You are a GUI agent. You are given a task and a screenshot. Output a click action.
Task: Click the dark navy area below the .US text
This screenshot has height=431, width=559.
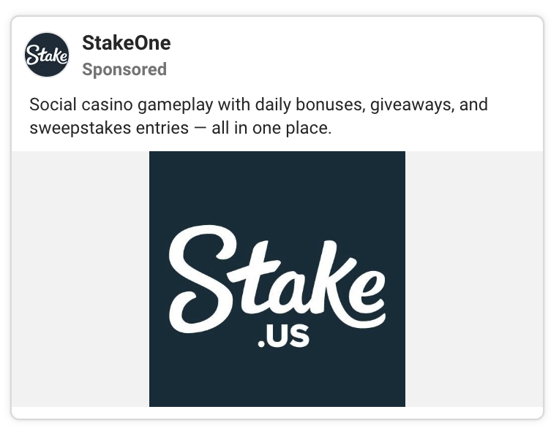(277, 380)
